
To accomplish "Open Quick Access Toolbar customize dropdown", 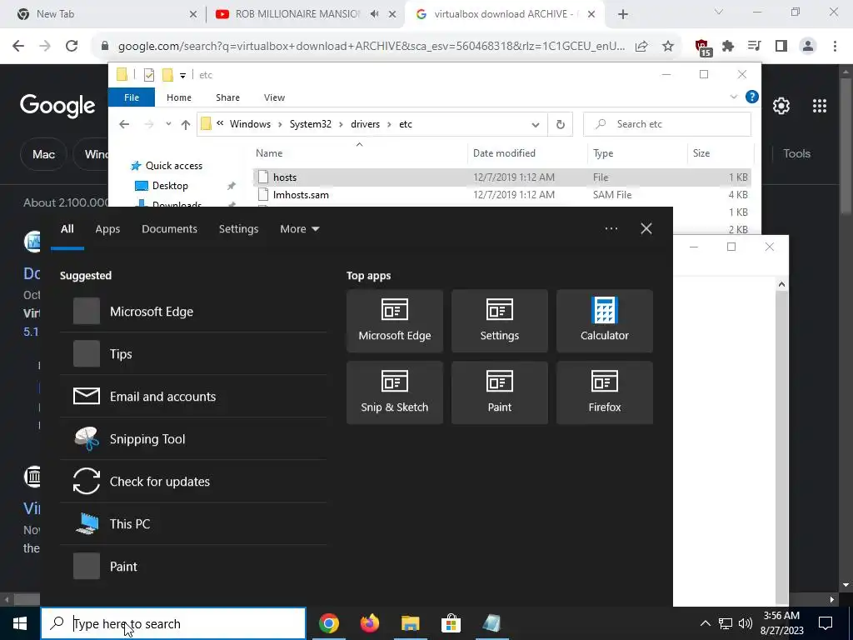I will click(x=182, y=75).
